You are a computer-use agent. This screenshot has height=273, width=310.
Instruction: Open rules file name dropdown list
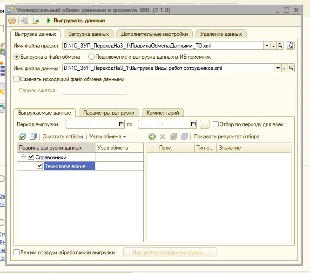[x=267, y=46]
